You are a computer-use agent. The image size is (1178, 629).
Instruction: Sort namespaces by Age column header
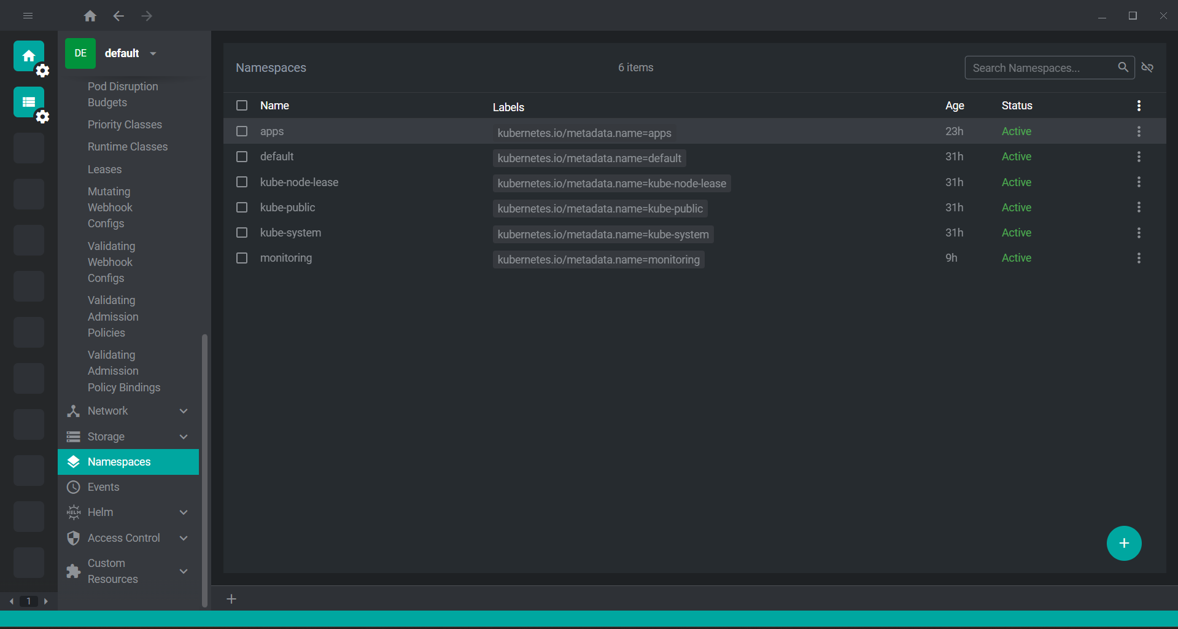tap(955, 106)
